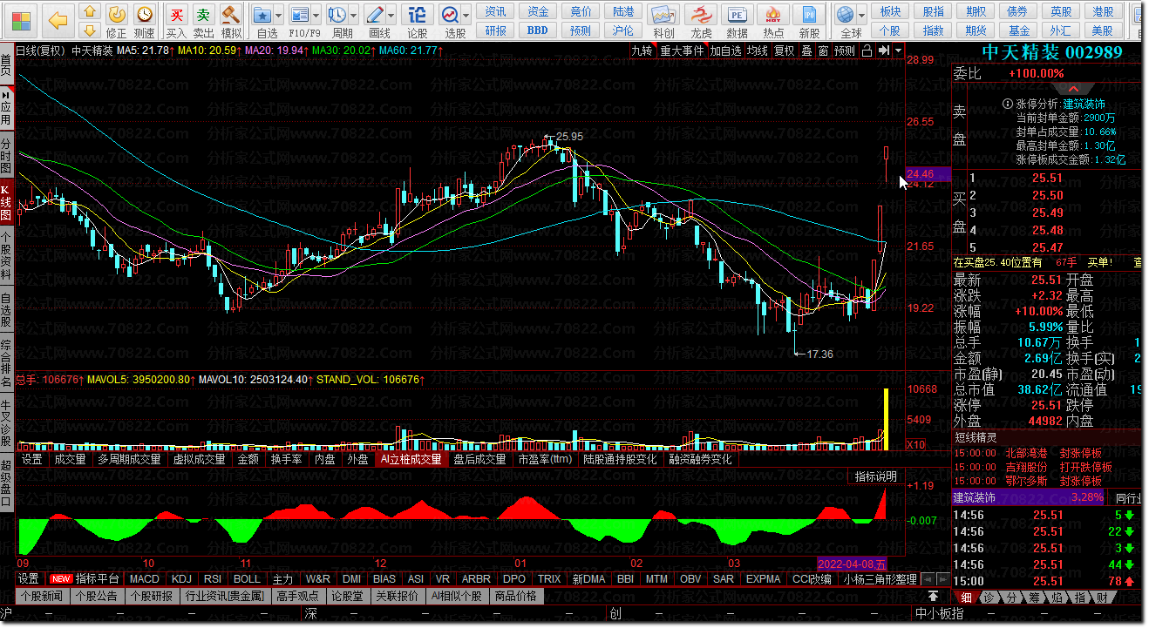
Task: Switch to the KDJ indicator tab
Action: tap(181, 579)
